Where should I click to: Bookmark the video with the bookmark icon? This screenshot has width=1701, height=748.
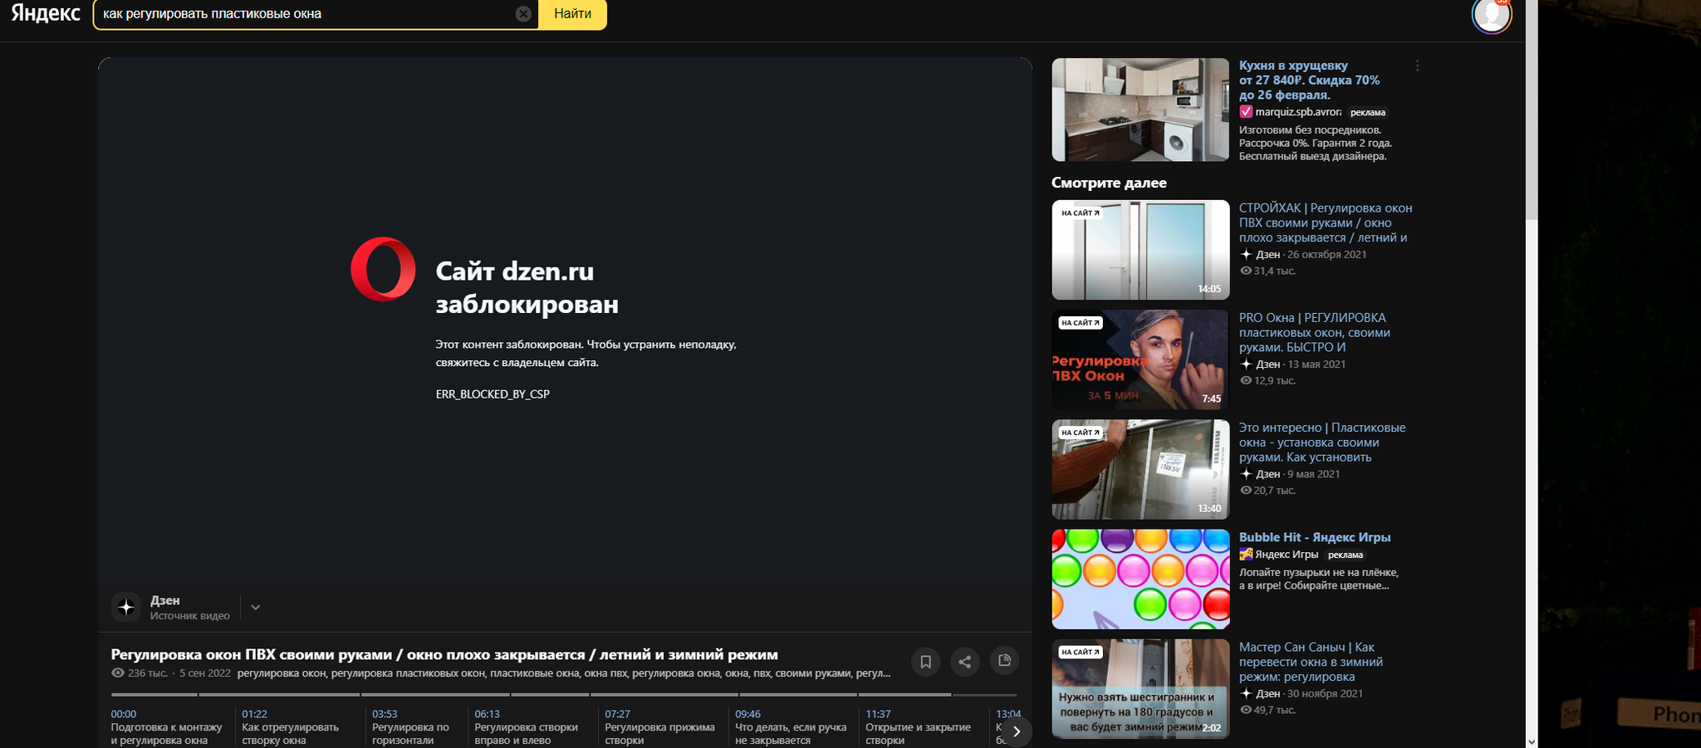click(925, 662)
